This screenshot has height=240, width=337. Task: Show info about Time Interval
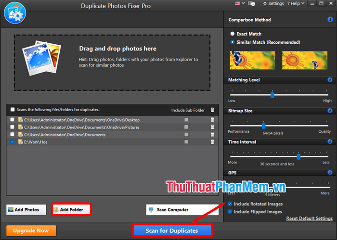click(330, 141)
